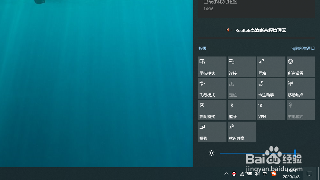Open the volume speaker tray icon

click(x=257, y=174)
